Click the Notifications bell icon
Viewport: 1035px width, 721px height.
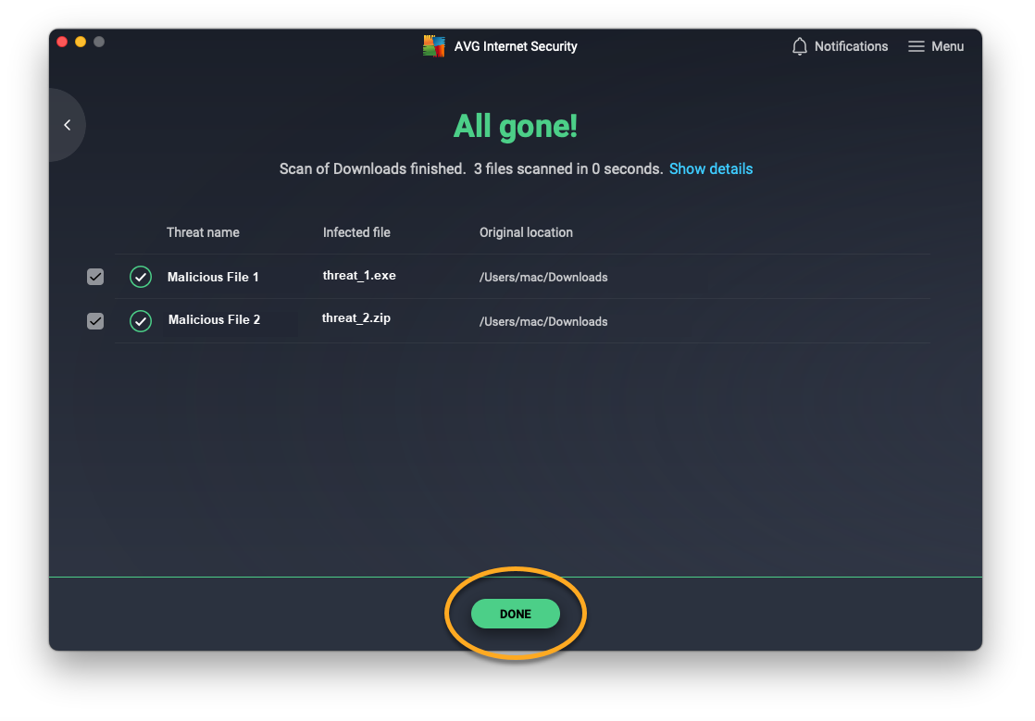800,46
